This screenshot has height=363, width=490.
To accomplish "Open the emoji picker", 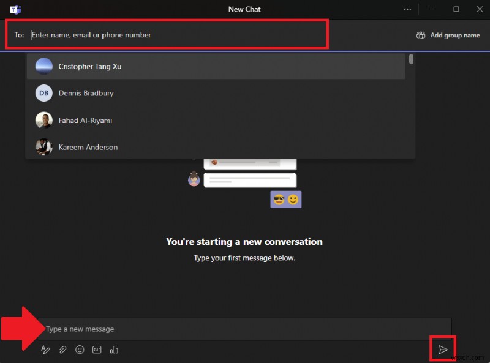I will tap(80, 350).
